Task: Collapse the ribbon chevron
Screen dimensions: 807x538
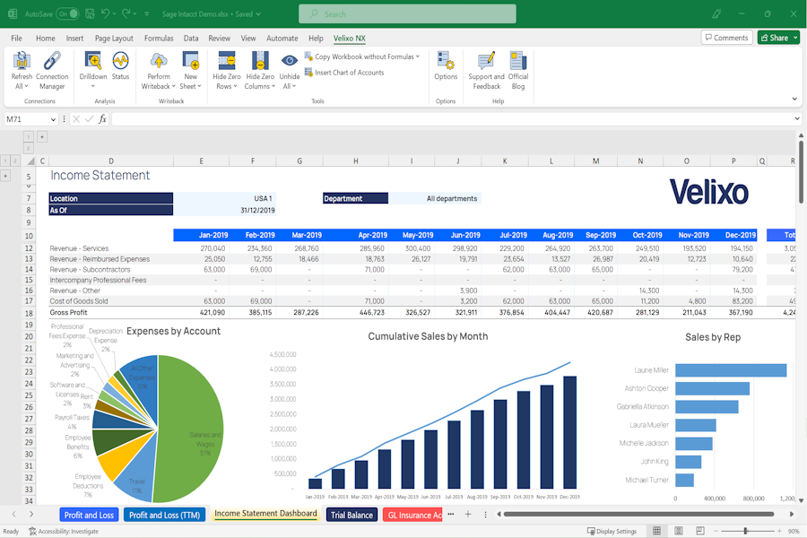Action: 794,99
